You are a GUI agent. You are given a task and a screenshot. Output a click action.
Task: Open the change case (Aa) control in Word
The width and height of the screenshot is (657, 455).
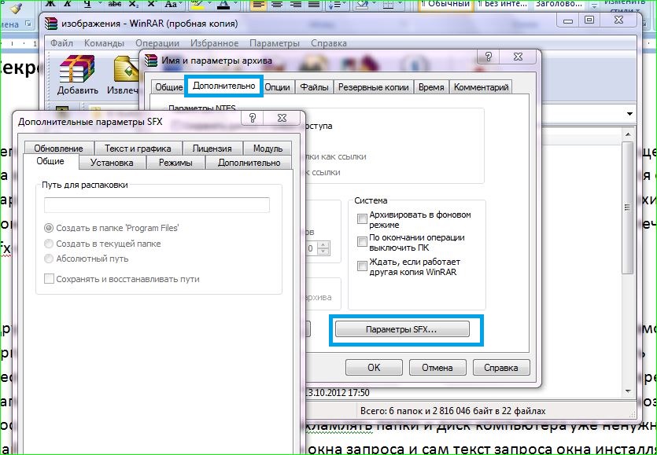(171, 4)
